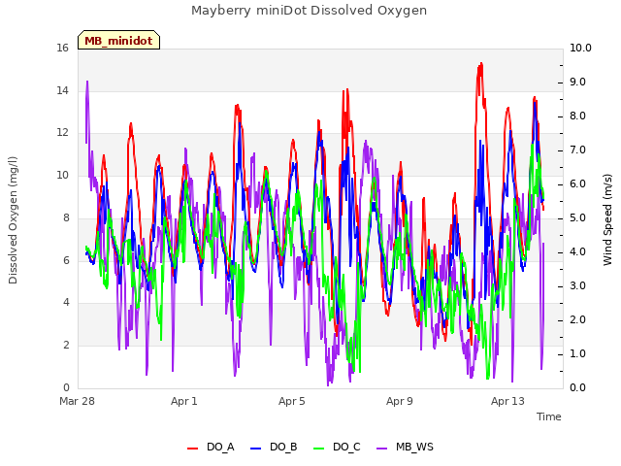
Task: Click the Apr 5 date tick label
Action: (292, 401)
